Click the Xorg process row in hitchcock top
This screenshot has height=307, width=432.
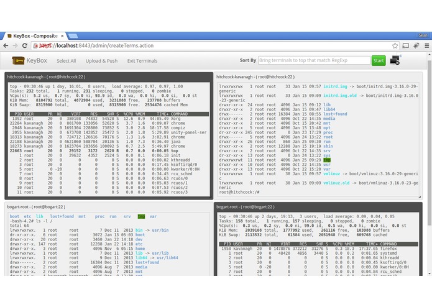[109, 119]
